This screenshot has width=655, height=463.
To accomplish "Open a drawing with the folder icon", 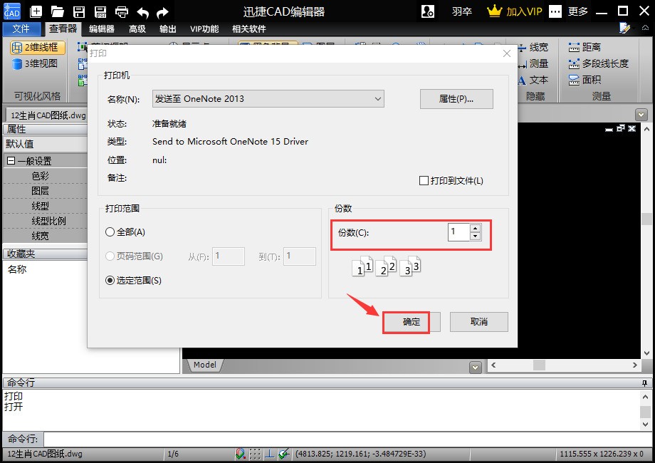I will [57, 11].
